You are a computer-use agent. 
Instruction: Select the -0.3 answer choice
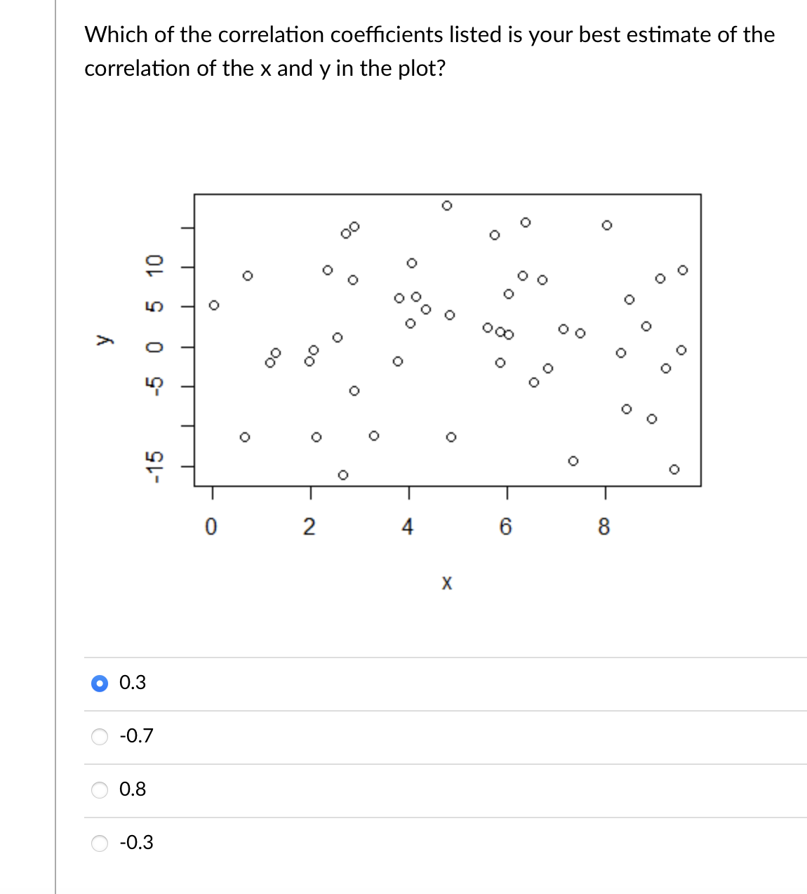point(99,843)
